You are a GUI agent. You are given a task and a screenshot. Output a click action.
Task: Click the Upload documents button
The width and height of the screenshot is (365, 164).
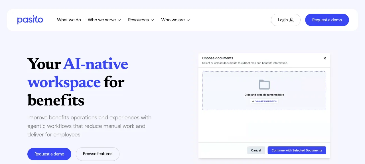pos(264,101)
